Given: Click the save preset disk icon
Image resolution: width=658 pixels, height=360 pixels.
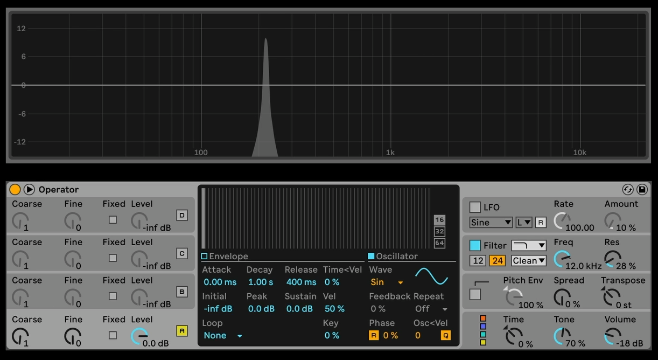Looking at the screenshot, I should pyautogui.click(x=642, y=190).
